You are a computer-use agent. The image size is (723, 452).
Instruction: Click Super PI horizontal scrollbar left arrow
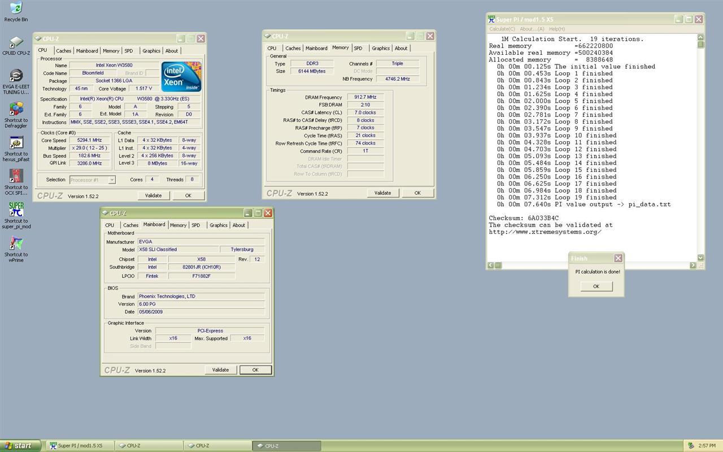click(491, 266)
